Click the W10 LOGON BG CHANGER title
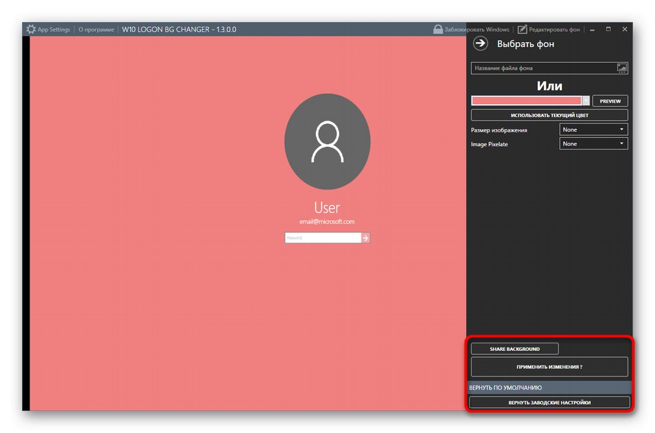 [179, 30]
